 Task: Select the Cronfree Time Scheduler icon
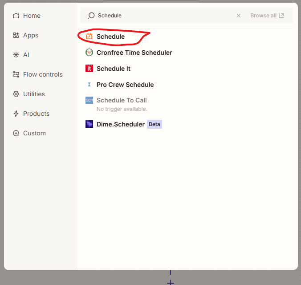89,53
